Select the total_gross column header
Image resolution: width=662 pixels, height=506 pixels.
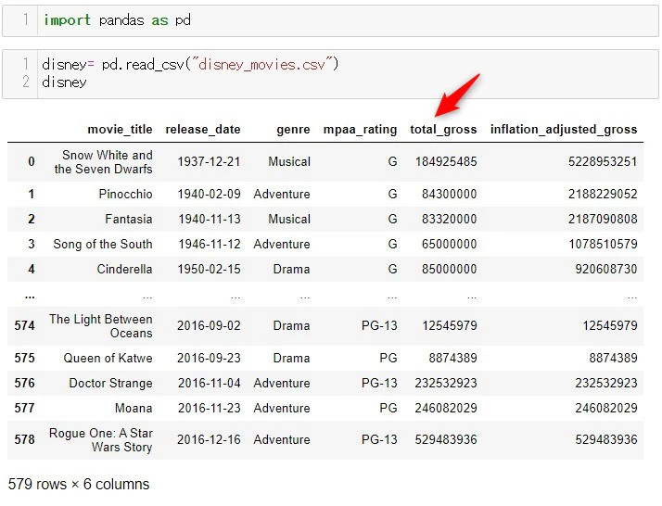point(443,129)
